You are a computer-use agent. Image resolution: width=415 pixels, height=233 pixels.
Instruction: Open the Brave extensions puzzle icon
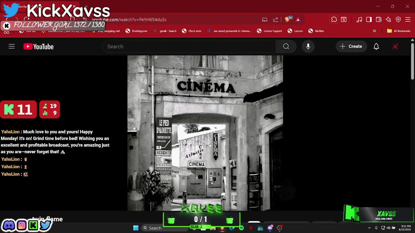coord(334,20)
